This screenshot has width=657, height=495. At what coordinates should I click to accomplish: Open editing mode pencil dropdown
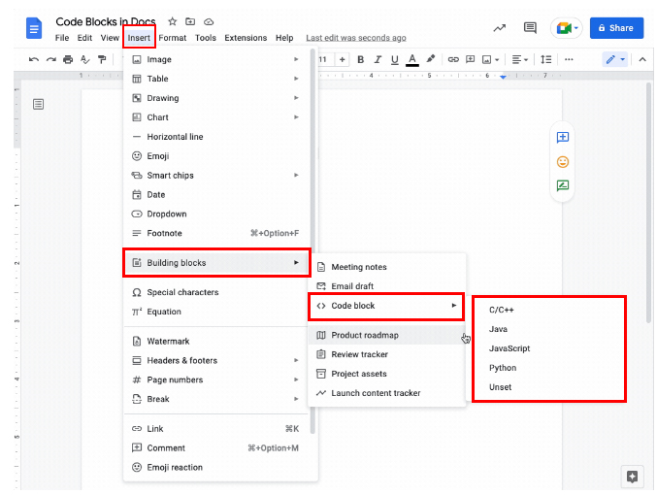(x=615, y=59)
